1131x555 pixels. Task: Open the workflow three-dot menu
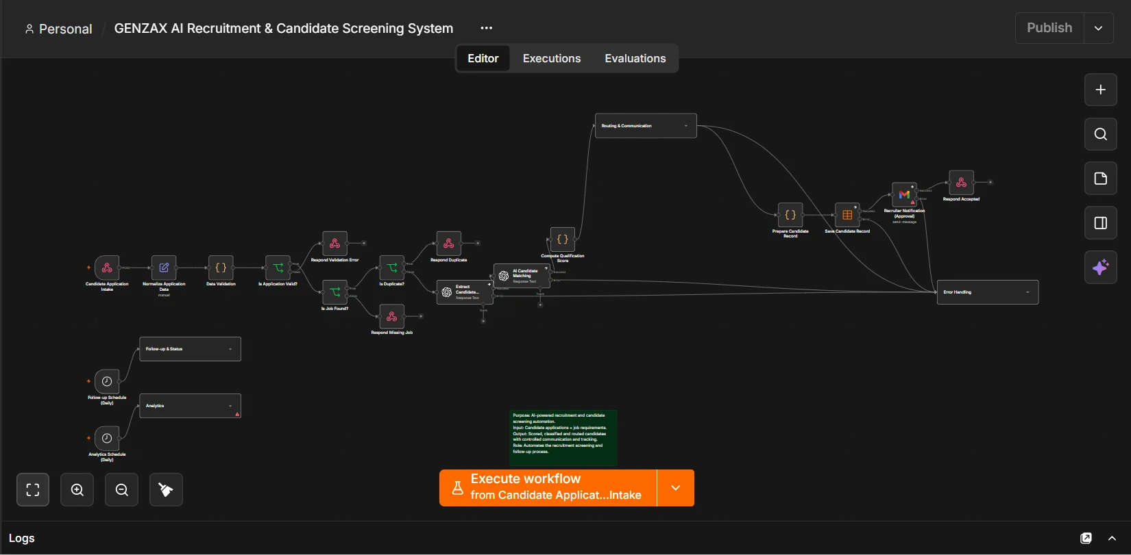[x=487, y=28]
